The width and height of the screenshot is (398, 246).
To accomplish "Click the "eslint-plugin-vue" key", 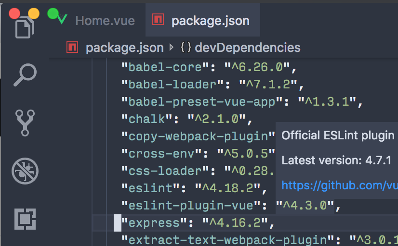I will tap(191, 206).
